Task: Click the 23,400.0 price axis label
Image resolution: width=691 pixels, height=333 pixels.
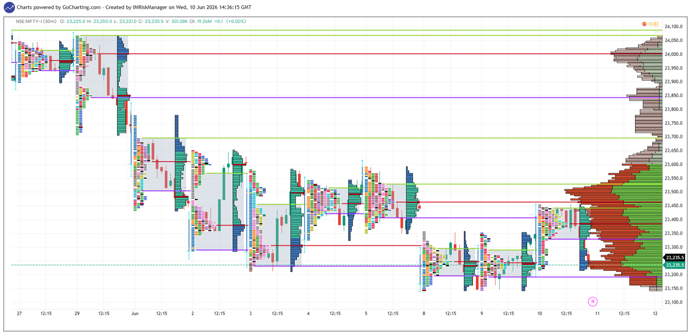Action: tap(675, 219)
